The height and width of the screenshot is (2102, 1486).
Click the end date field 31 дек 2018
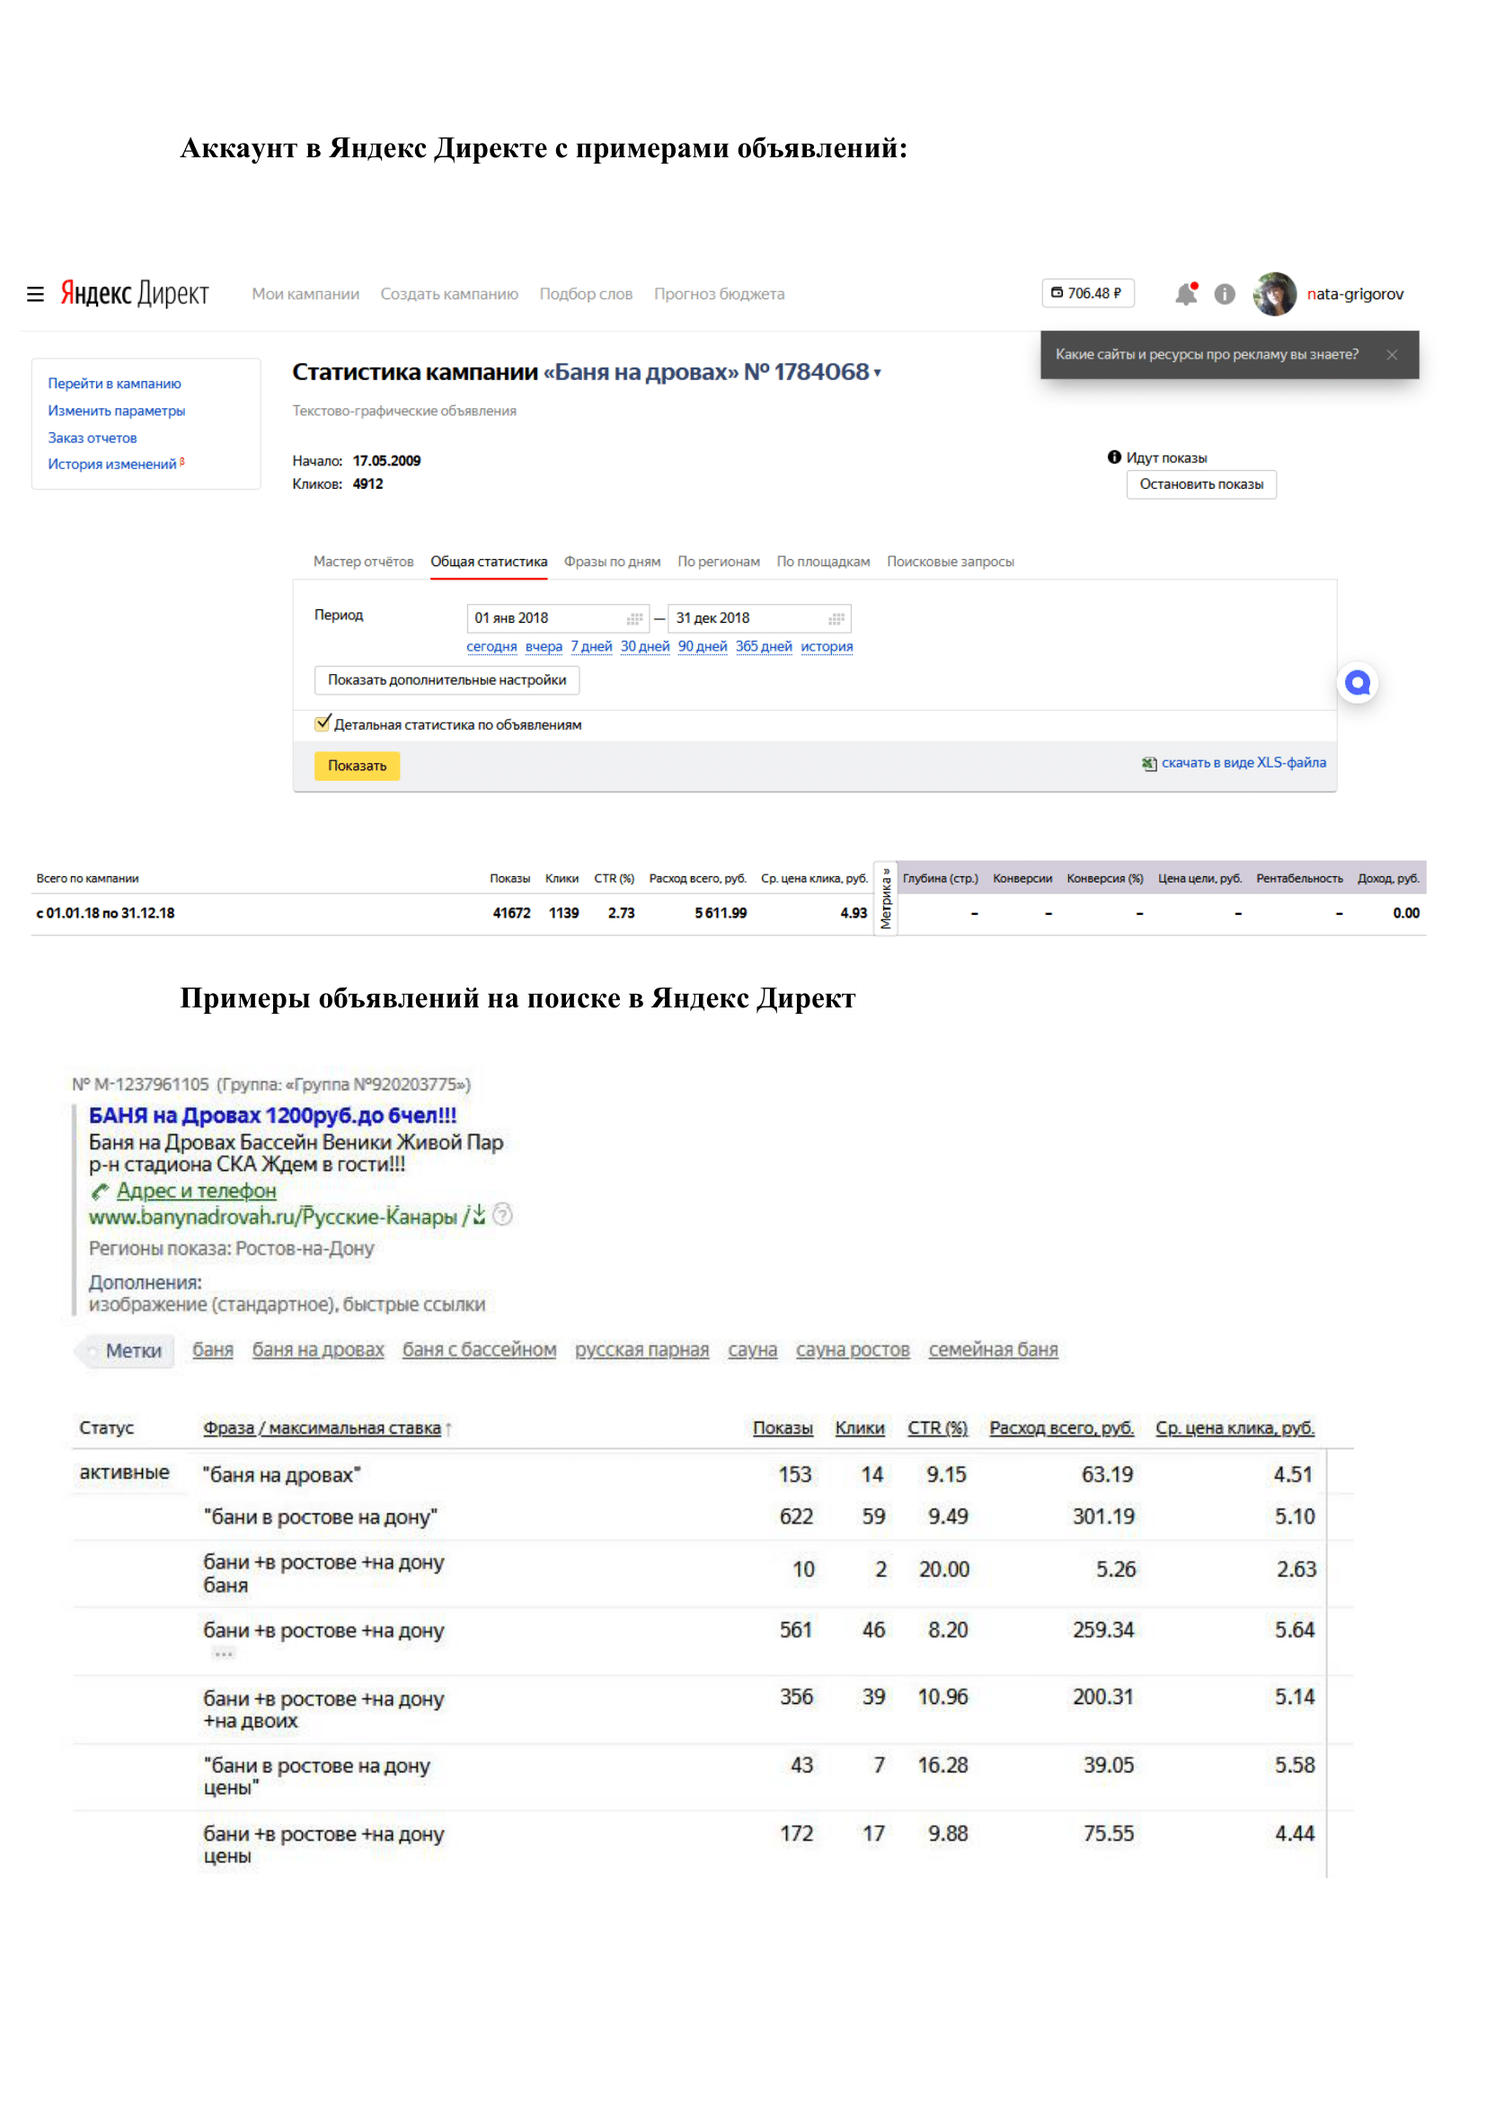(759, 619)
